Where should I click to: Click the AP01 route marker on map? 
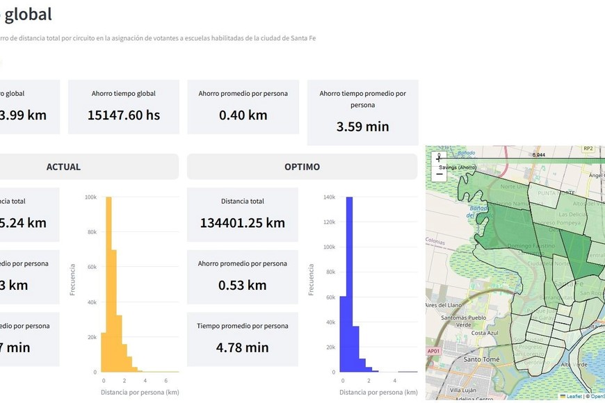(433, 351)
